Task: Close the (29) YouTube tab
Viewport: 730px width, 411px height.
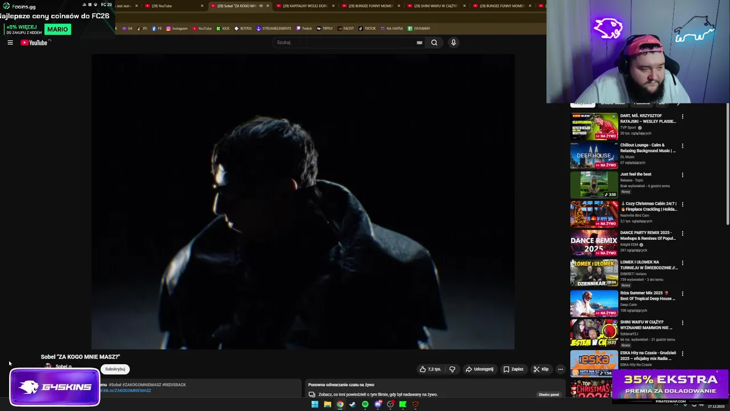Action: click(202, 6)
